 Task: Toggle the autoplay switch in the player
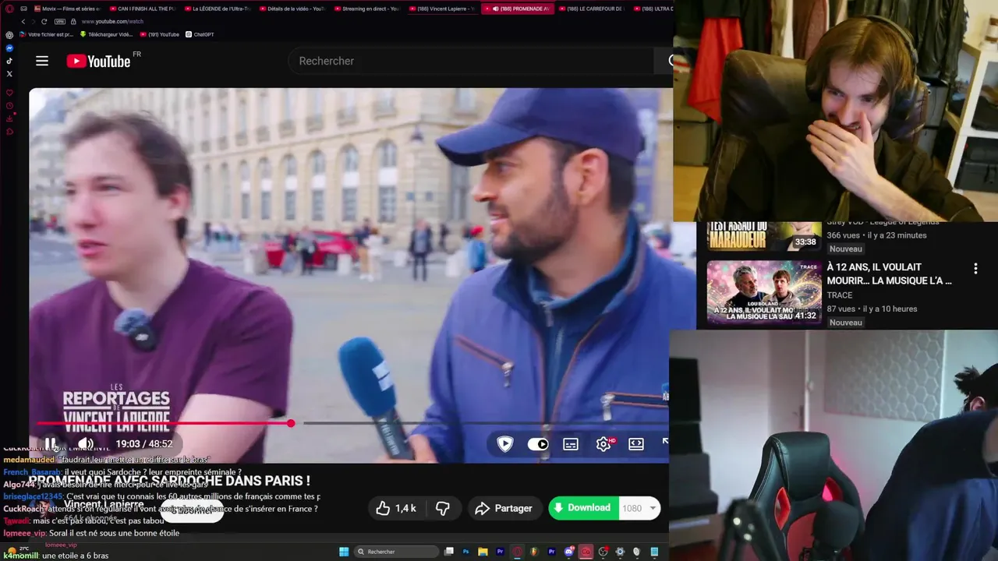coord(538,444)
